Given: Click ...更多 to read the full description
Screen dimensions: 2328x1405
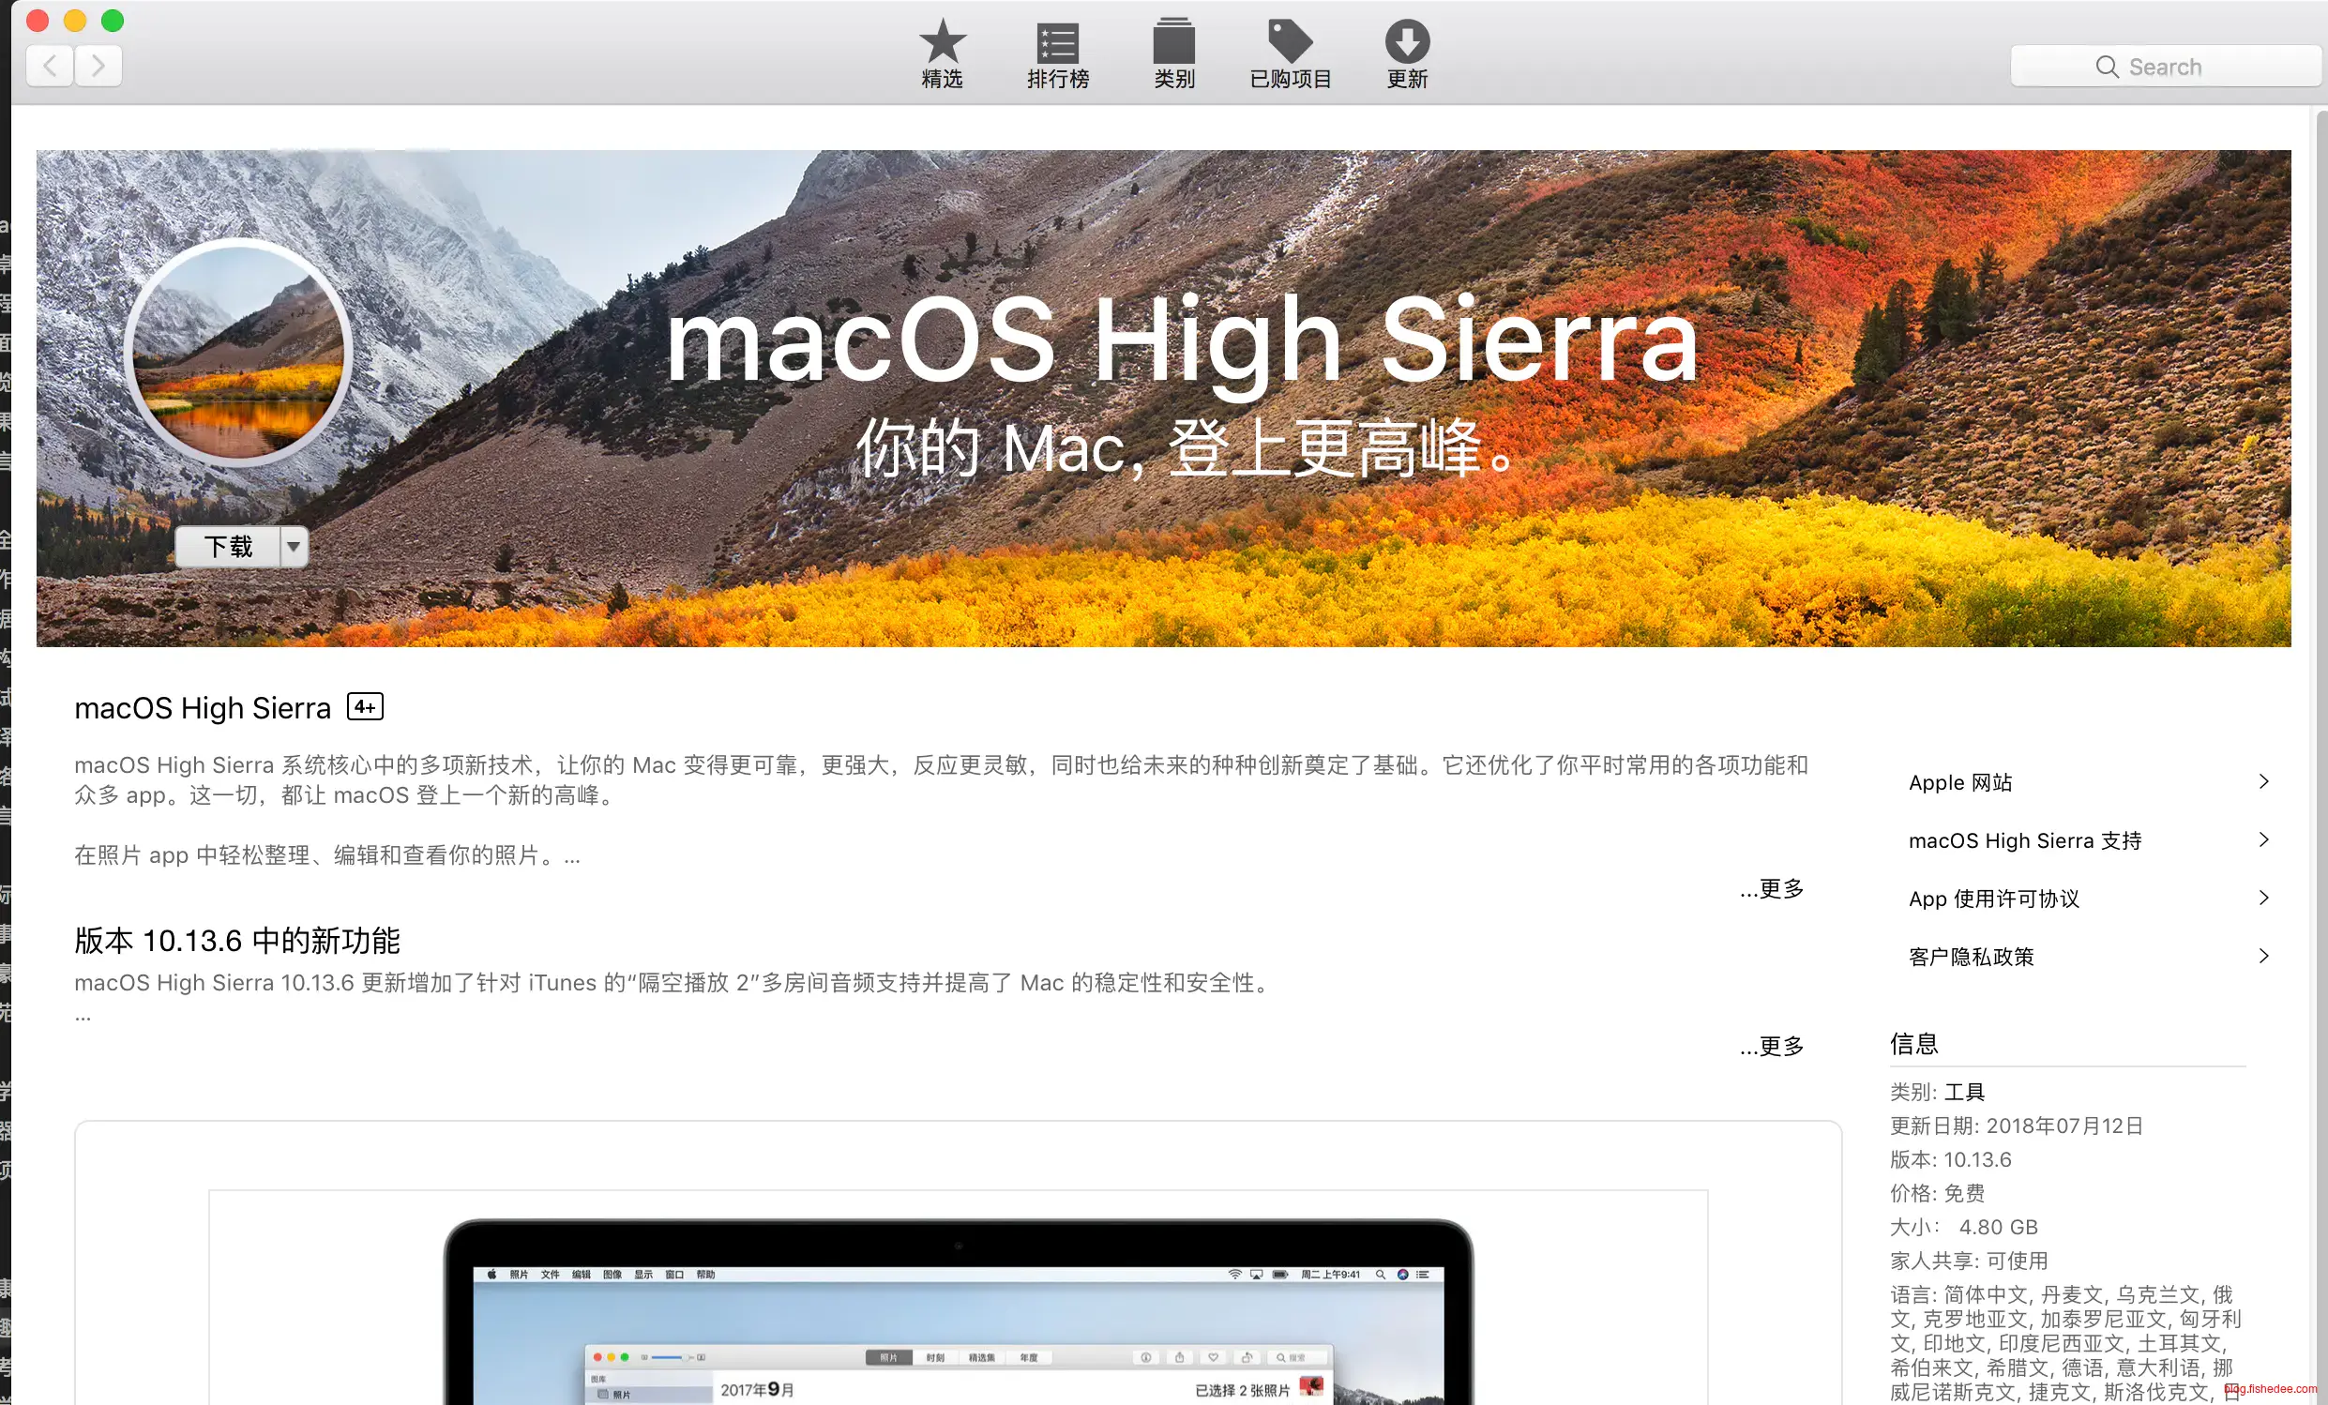Looking at the screenshot, I should click(x=1771, y=888).
